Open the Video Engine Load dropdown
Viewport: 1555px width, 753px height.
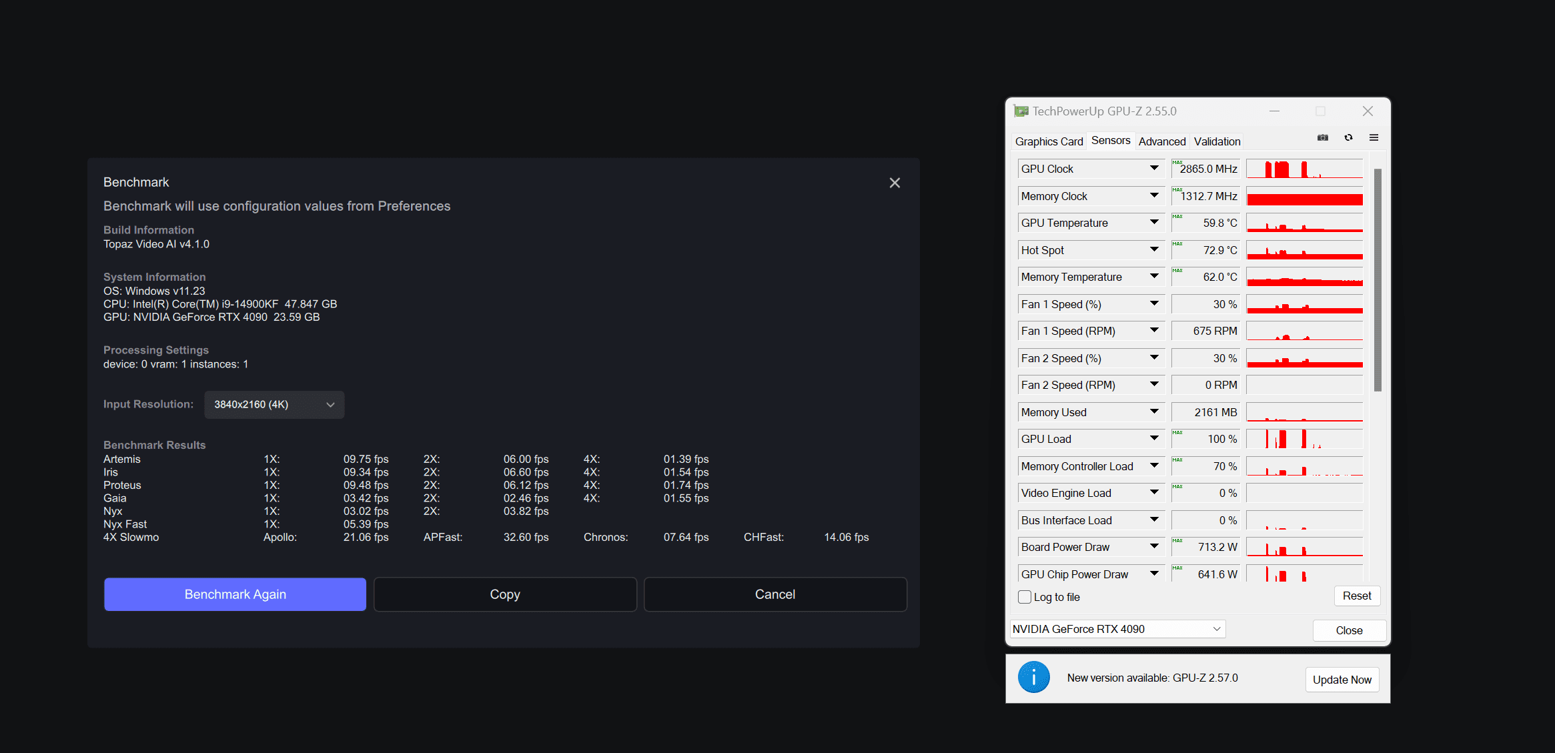1154,493
